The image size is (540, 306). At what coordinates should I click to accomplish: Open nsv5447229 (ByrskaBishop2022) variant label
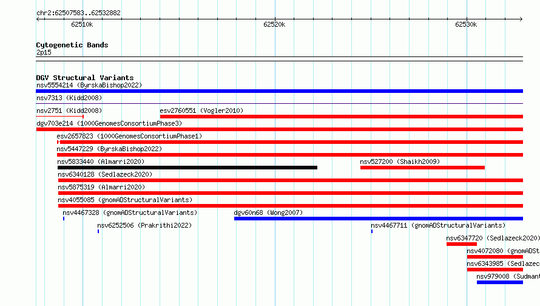pos(109,149)
